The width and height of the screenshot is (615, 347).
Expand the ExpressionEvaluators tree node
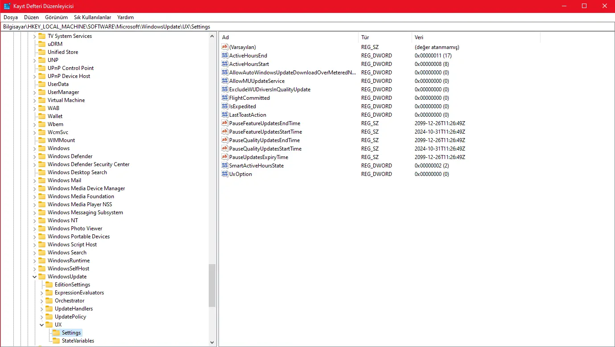click(x=42, y=293)
